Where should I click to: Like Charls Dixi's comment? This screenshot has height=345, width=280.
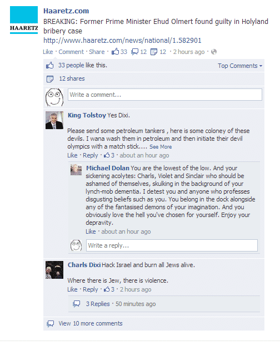coord(72,289)
